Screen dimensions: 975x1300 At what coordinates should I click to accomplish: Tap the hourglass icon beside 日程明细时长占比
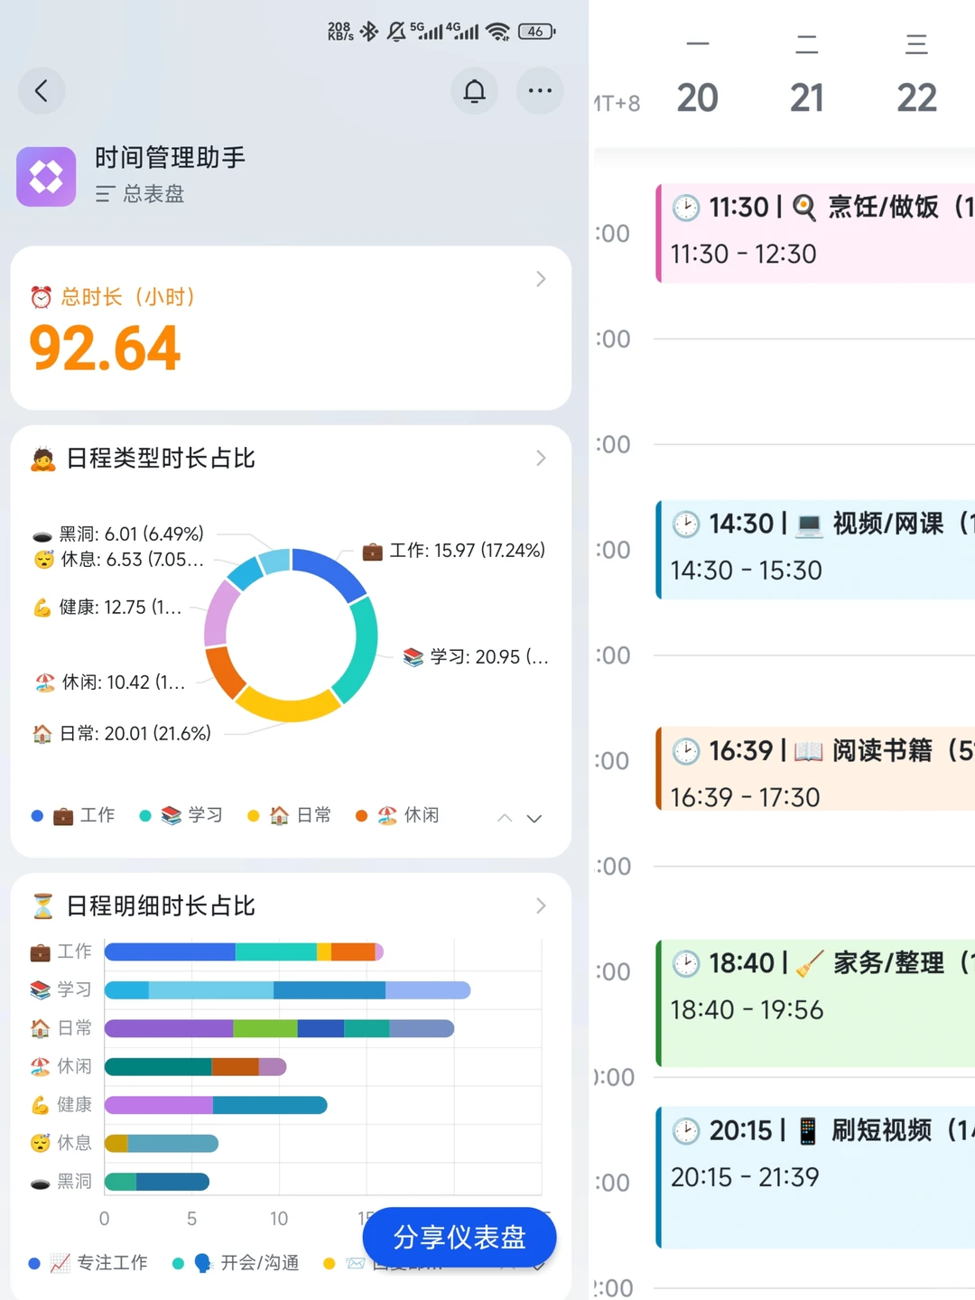point(42,905)
